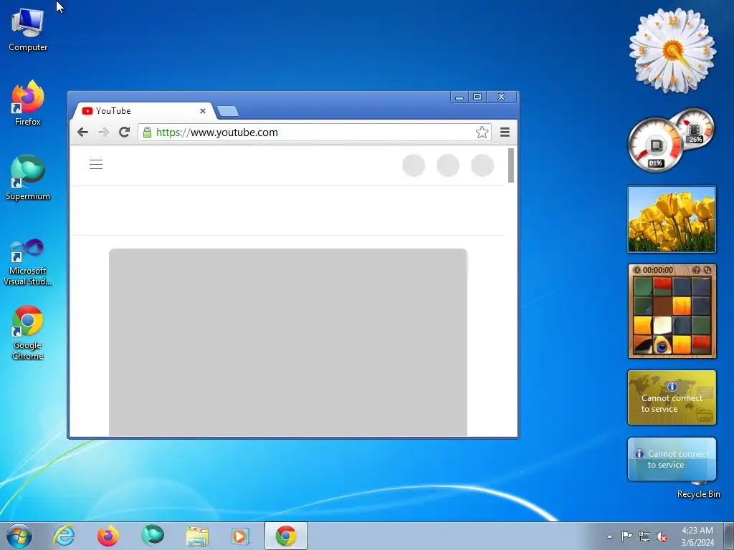This screenshot has height=550, width=734.
Task: Click the first round avatar placeholder on YouTube
Action: (414, 165)
